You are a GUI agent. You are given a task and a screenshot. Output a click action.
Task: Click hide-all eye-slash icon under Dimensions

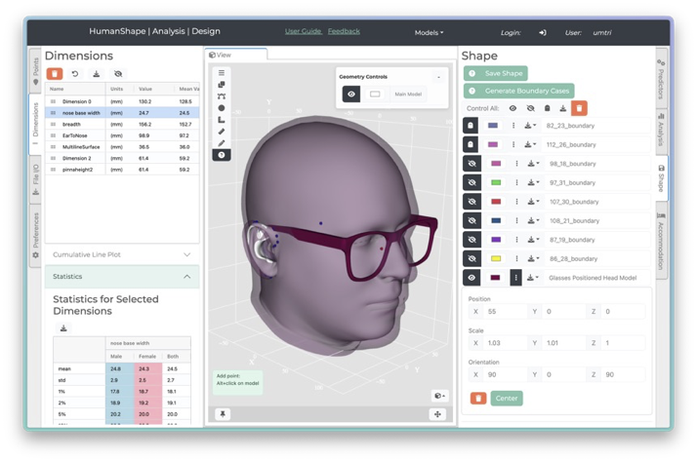coord(118,74)
